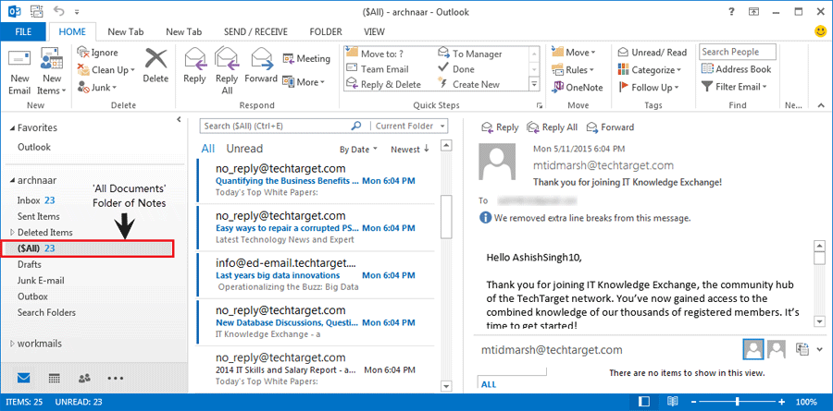Choose the Team Email quick step
Image resolution: width=833 pixels, height=411 pixels.
tap(378, 69)
